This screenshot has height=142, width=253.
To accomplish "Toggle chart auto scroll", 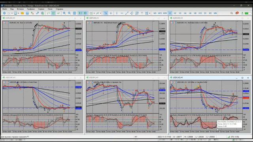I will (x=80, y=13).
